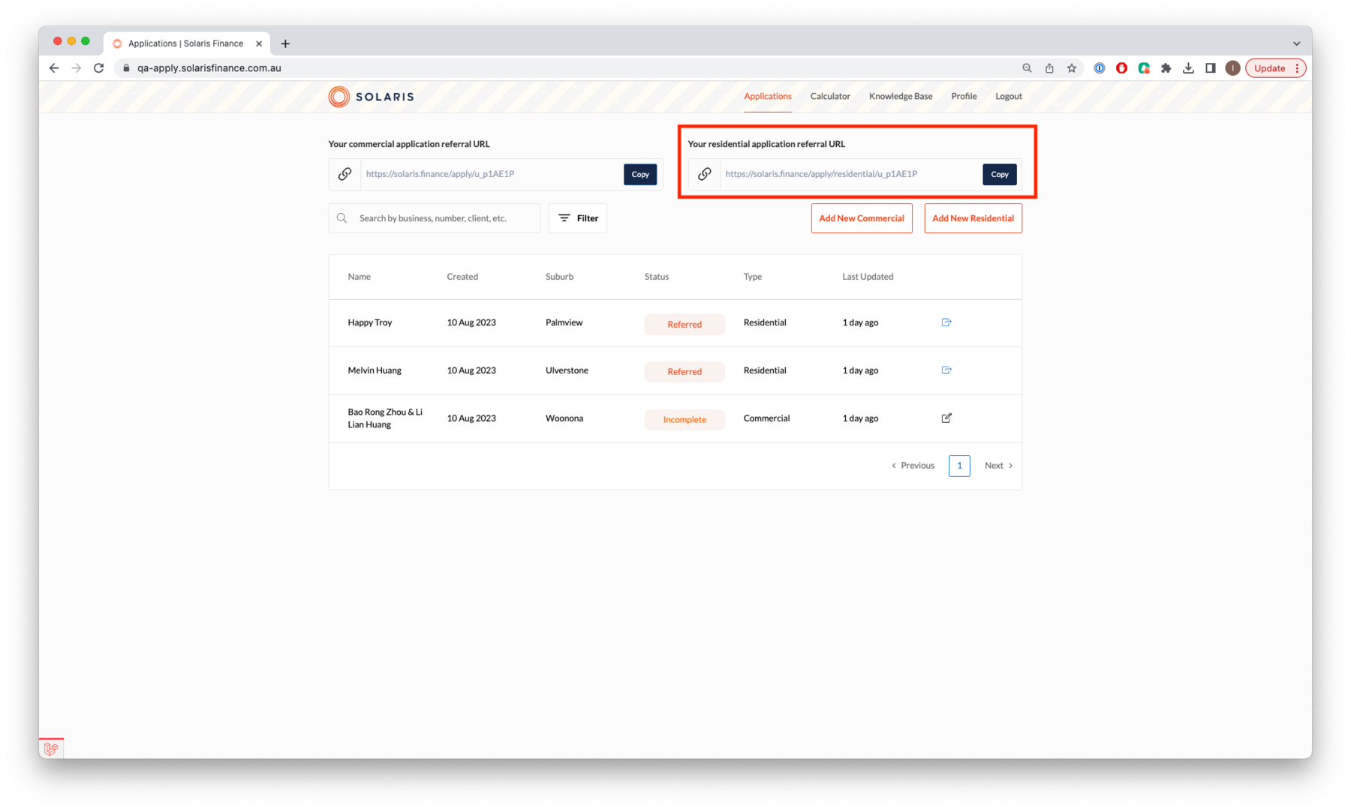This screenshot has width=1351, height=810.
Task: Expand the tab list chevron
Action: (x=1296, y=43)
